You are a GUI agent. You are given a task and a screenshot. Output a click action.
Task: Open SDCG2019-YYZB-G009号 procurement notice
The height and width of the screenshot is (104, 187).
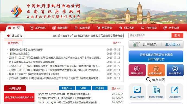coord(65,94)
